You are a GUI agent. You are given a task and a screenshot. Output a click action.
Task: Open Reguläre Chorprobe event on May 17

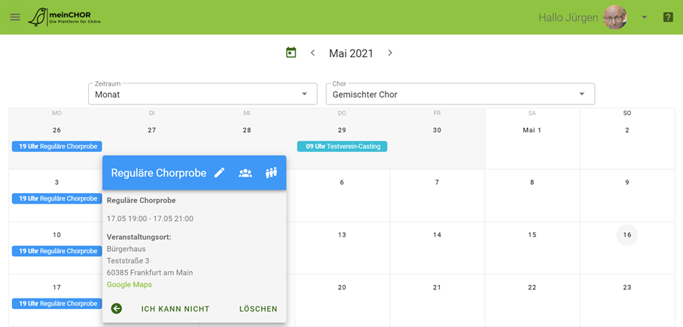pos(57,304)
